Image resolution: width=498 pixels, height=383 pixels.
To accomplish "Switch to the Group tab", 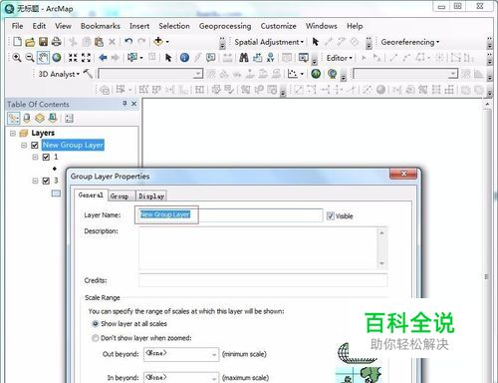I will click(120, 196).
